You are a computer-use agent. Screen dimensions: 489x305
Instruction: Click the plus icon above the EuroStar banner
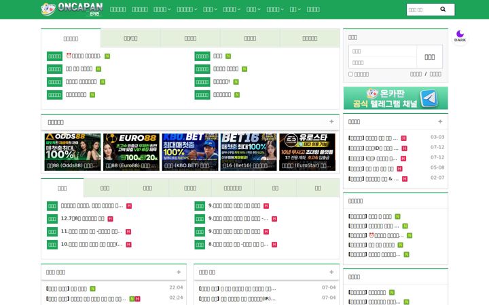(x=331, y=122)
